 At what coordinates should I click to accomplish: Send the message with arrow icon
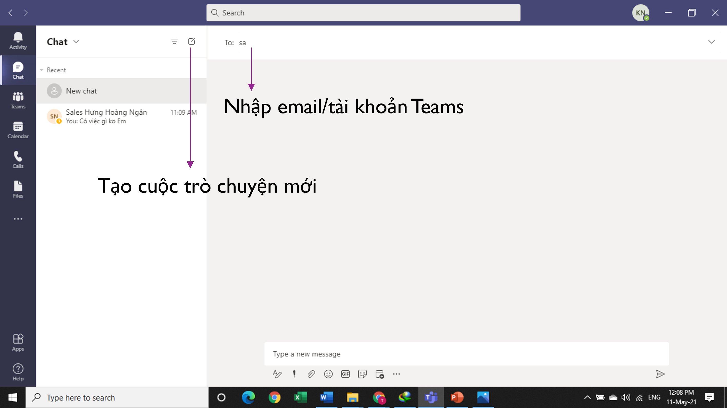(660, 374)
